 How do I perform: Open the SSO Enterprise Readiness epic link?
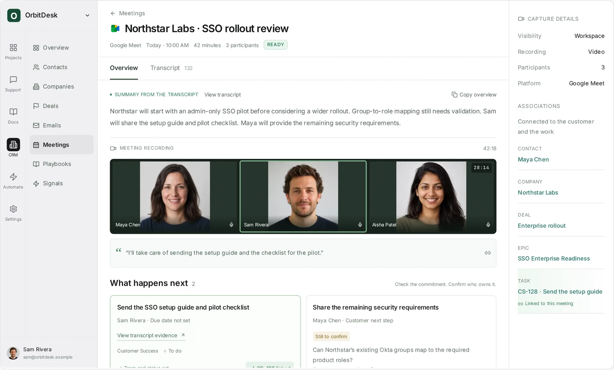point(554,258)
